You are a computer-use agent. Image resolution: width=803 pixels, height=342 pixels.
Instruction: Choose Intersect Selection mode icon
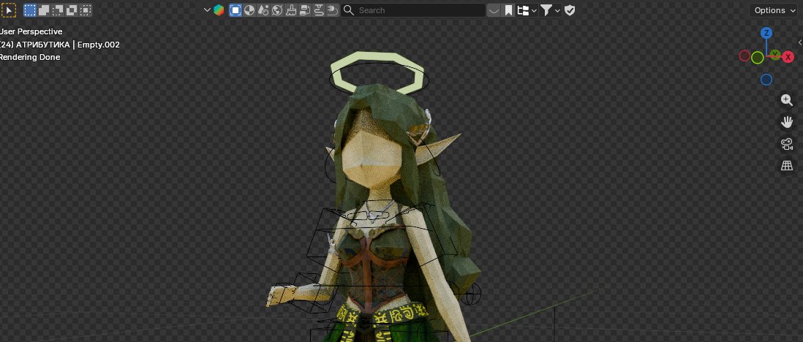(86, 9)
